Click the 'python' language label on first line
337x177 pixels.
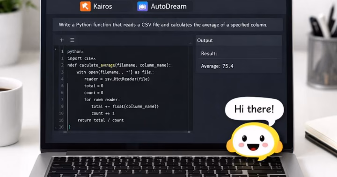(75, 52)
